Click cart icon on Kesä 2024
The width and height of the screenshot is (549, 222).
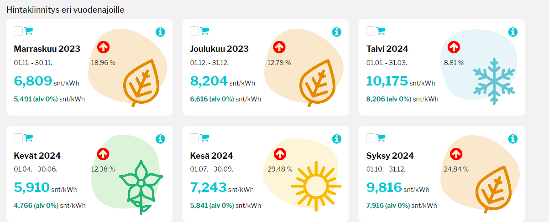(204, 138)
